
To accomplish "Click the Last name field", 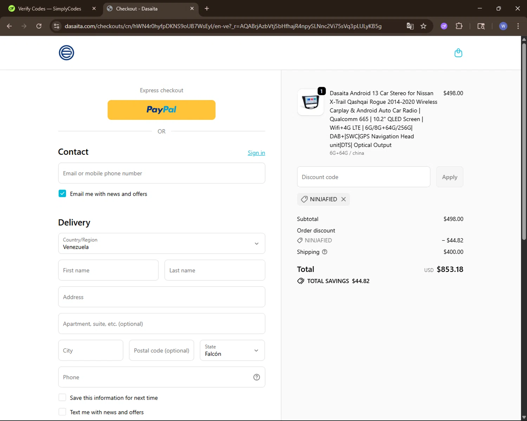I will click(215, 270).
